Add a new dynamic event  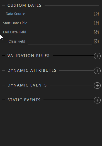pyautogui.click(x=97, y=85)
